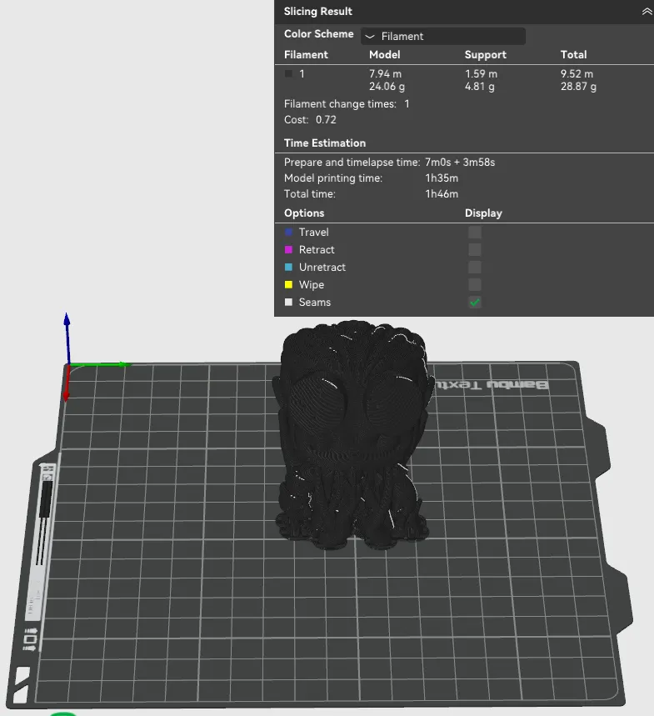Click the 'Filament change times' label
654x716 pixels.
[x=340, y=104]
